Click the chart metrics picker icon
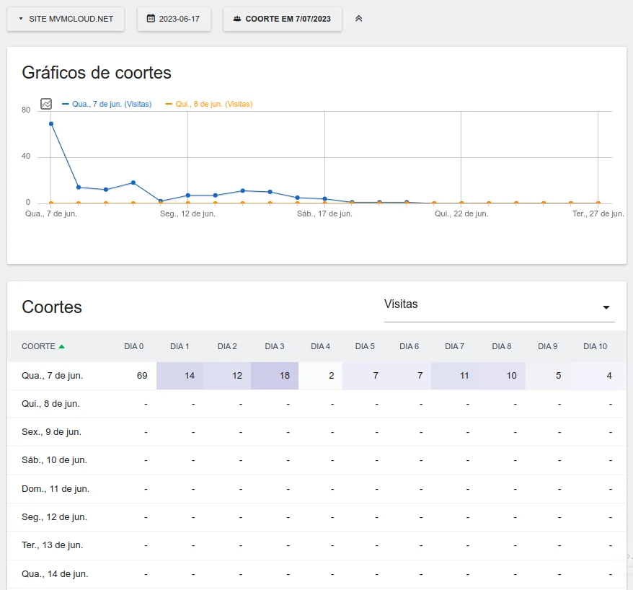Viewport: 633px width, 590px height. point(46,104)
